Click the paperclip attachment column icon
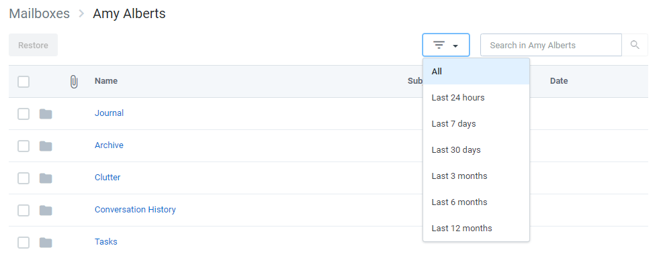This screenshot has width=663, height=258. pyautogui.click(x=74, y=81)
